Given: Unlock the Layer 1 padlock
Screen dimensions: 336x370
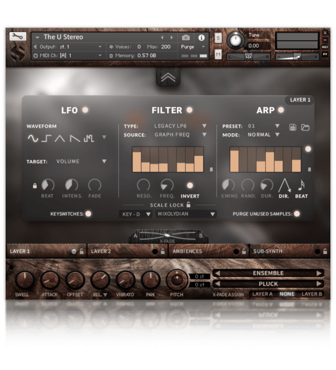Looking at the screenshot, I should tap(81, 251).
